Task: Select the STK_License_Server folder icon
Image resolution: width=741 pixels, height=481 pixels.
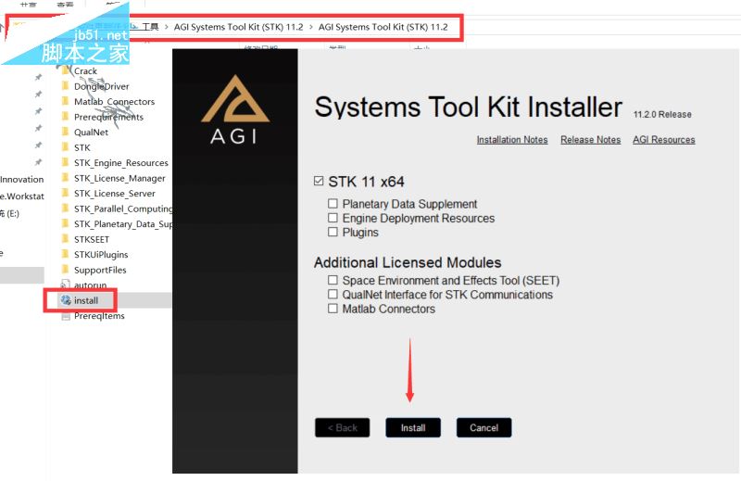Action: pyautogui.click(x=66, y=193)
